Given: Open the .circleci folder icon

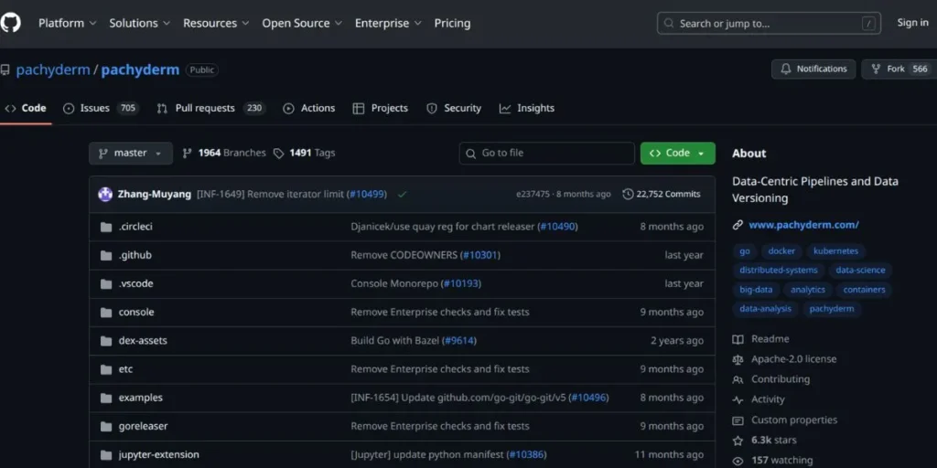Looking at the screenshot, I should pos(105,227).
